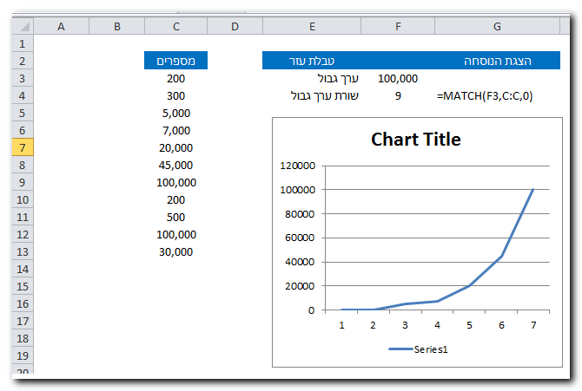Select column C header
The image size is (582, 391).
click(176, 27)
